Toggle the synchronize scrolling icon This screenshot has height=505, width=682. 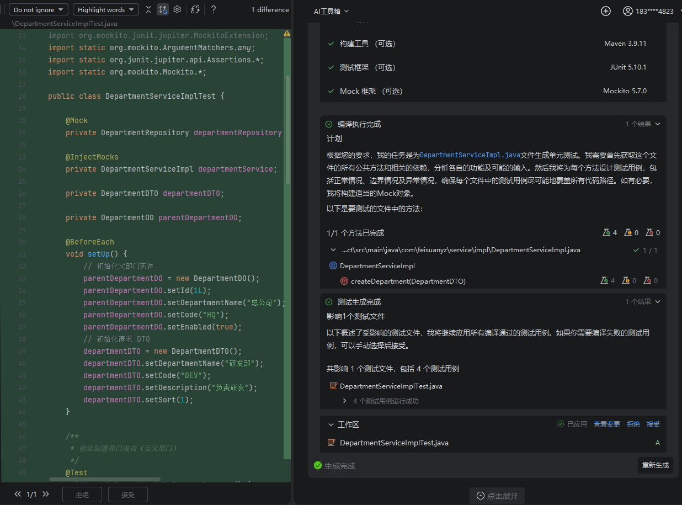pos(162,9)
